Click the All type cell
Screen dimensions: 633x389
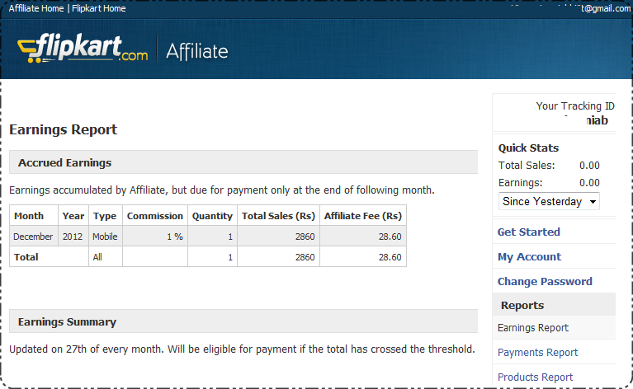pyautogui.click(x=106, y=257)
